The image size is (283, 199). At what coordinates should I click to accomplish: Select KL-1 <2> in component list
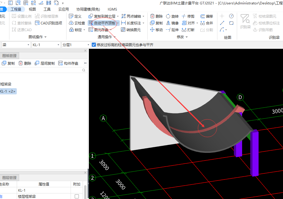8,91
